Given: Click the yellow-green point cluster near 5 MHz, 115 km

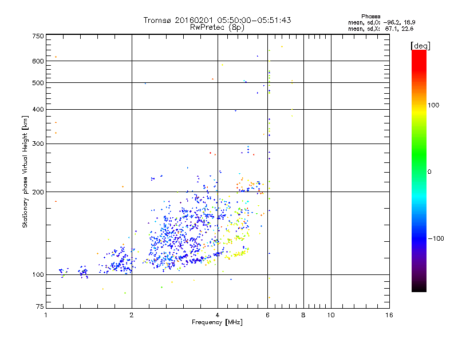Looking at the screenshot, I should (x=237, y=253).
